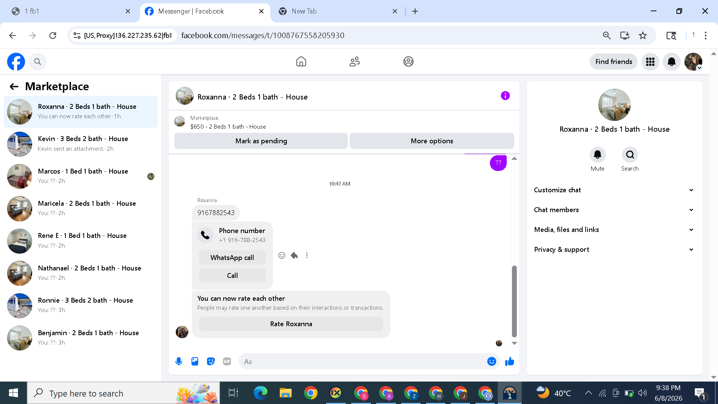This screenshot has width=718, height=404.
Task: Open the Facebook menu grid icon
Action: (650, 62)
